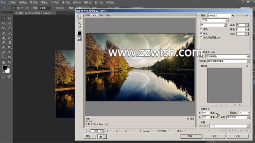
Task: Click the 复位 (Reset) button
Action: click(x=215, y=136)
